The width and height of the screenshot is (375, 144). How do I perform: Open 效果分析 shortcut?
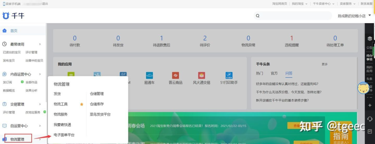coord(31,90)
